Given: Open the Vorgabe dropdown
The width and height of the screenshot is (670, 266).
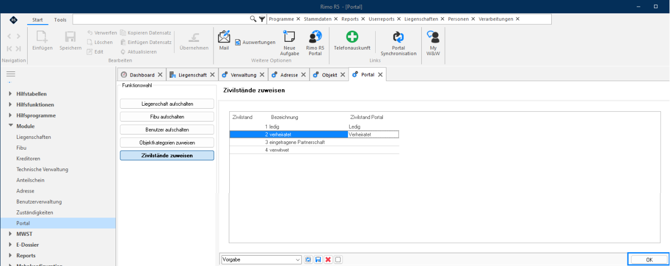Looking at the screenshot, I should (298, 259).
